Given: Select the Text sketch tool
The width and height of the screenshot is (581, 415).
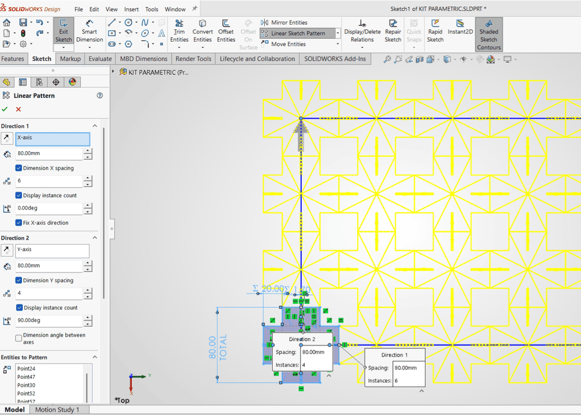Looking at the screenshot, I should [x=161, y=33].
